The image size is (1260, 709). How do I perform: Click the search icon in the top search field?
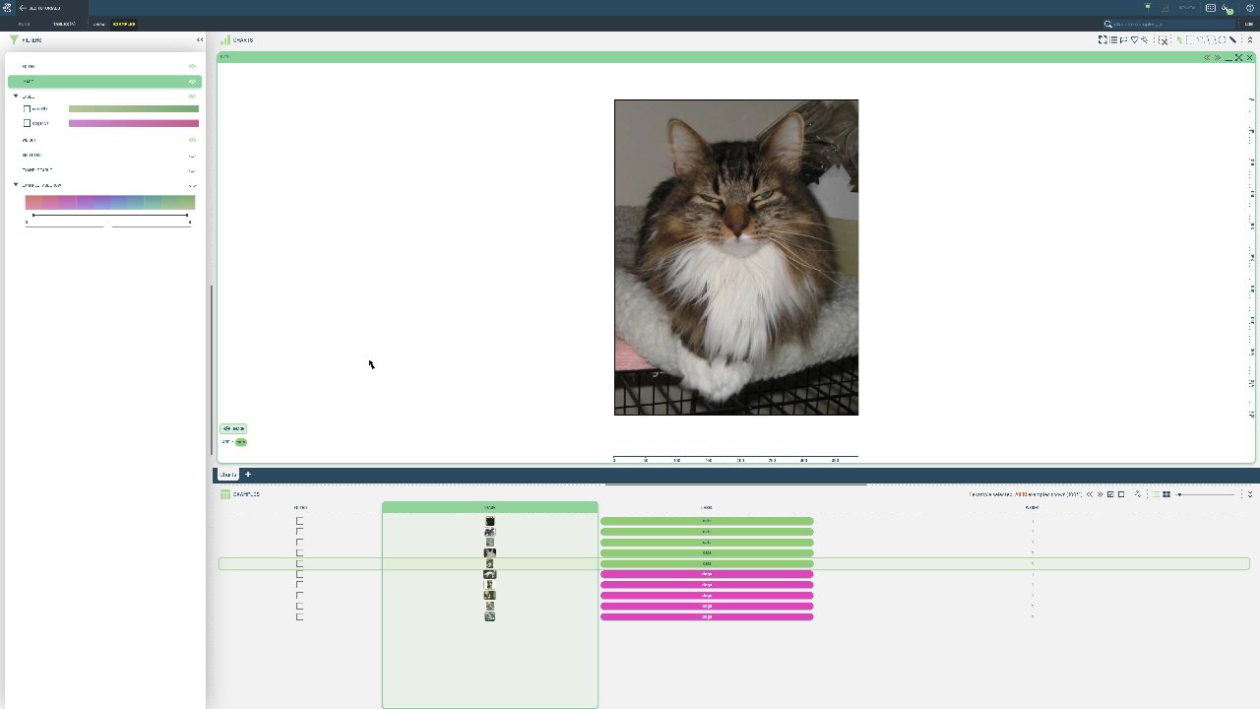(1108, 24)
